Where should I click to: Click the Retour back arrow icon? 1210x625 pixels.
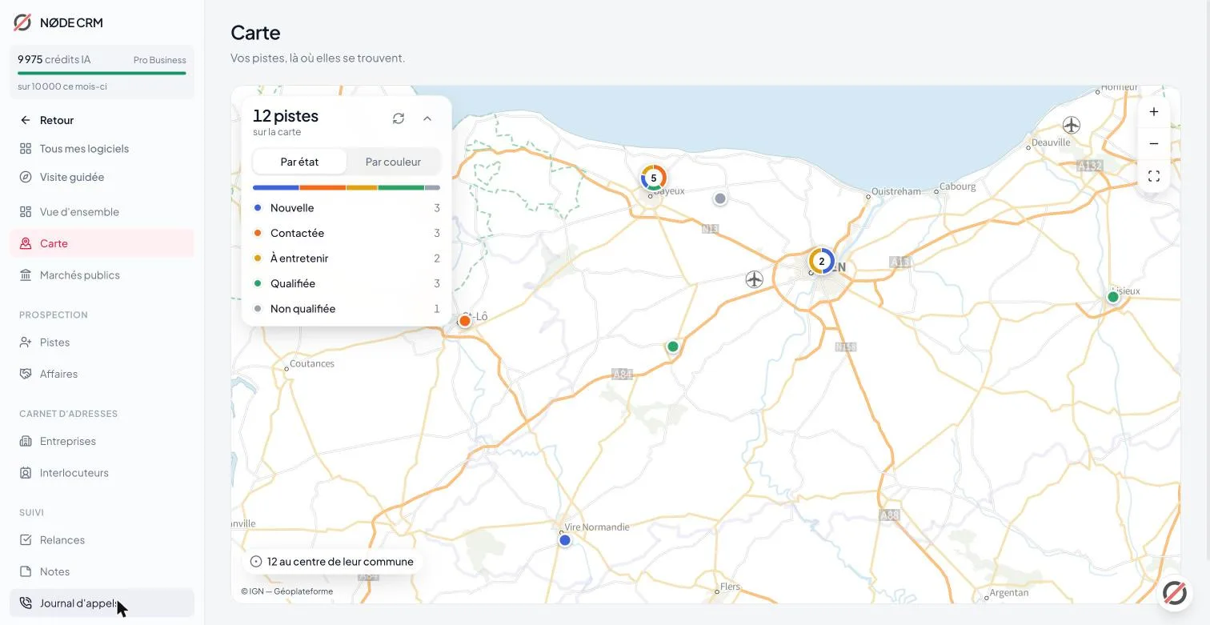[x=26, y=120]
